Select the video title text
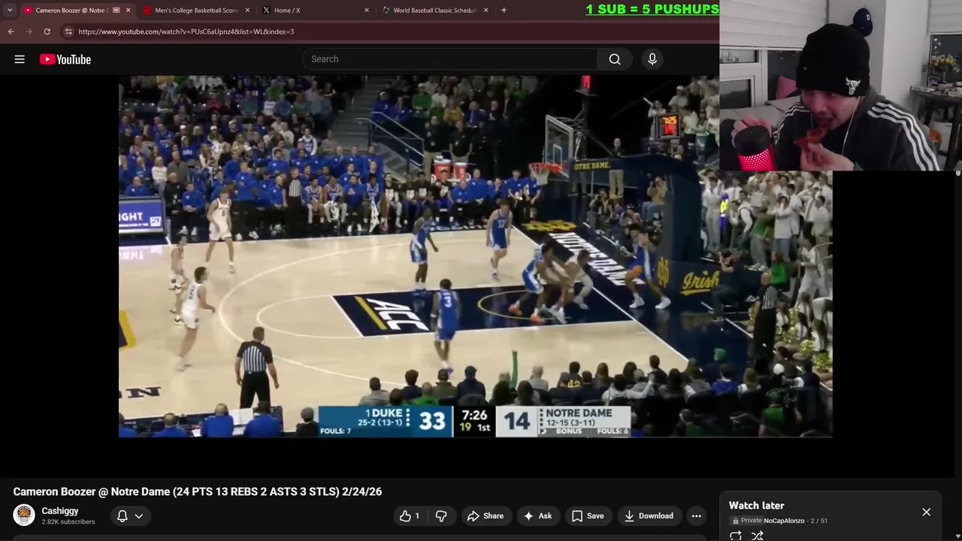 [x=198, y=491]
